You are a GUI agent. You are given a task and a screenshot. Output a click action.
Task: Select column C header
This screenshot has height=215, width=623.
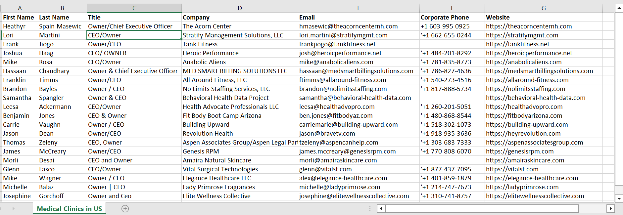pyautogui.click(x=134, y=8)
